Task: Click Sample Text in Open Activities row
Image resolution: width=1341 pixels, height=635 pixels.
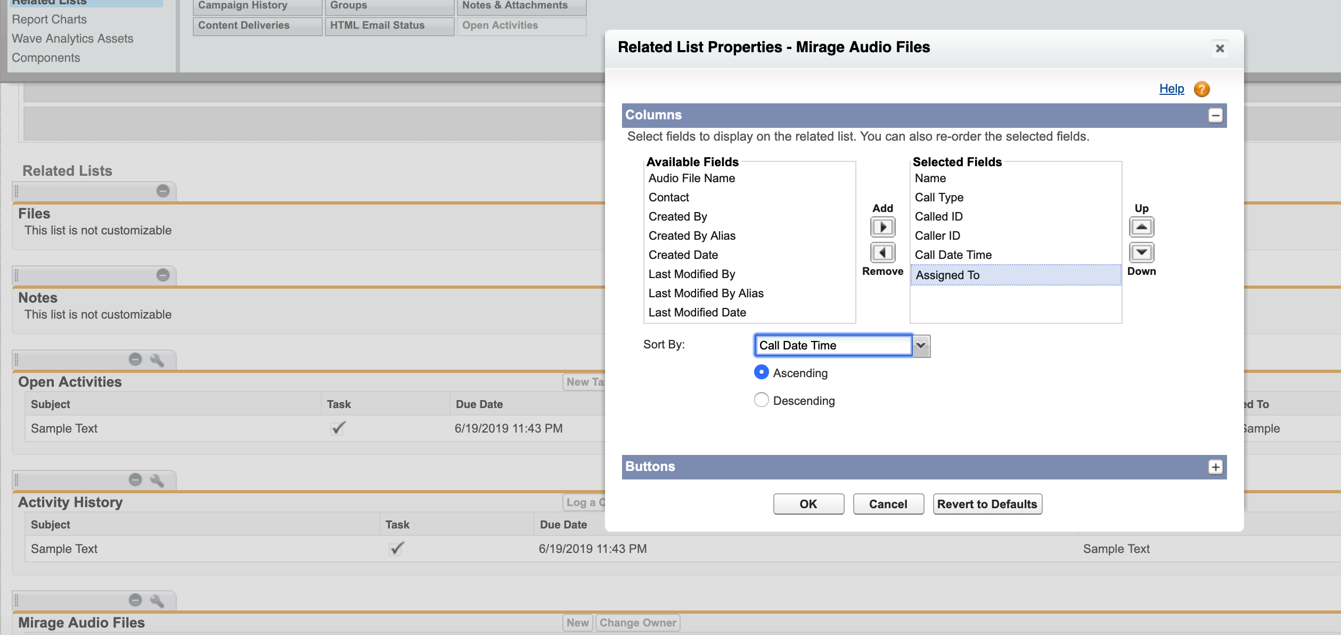Action: [x=64, y=428]
